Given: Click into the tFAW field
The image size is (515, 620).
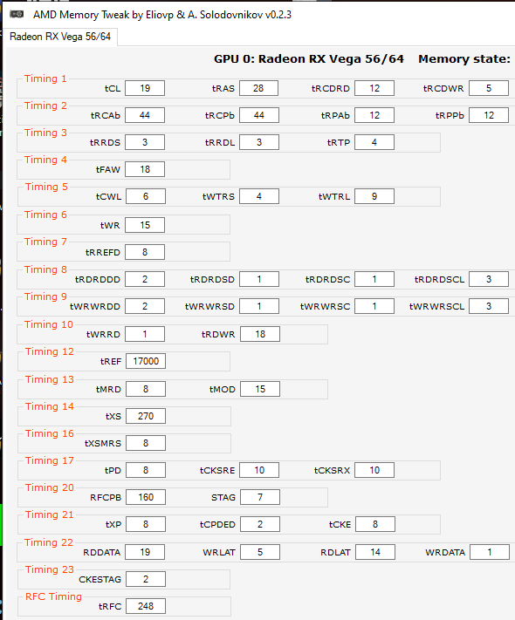Looking at the screenshot, I should [x=145, y=169].
